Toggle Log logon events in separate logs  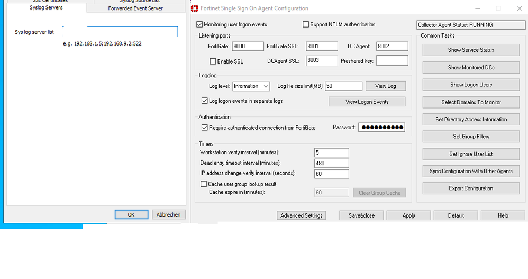tap(204, 101)
